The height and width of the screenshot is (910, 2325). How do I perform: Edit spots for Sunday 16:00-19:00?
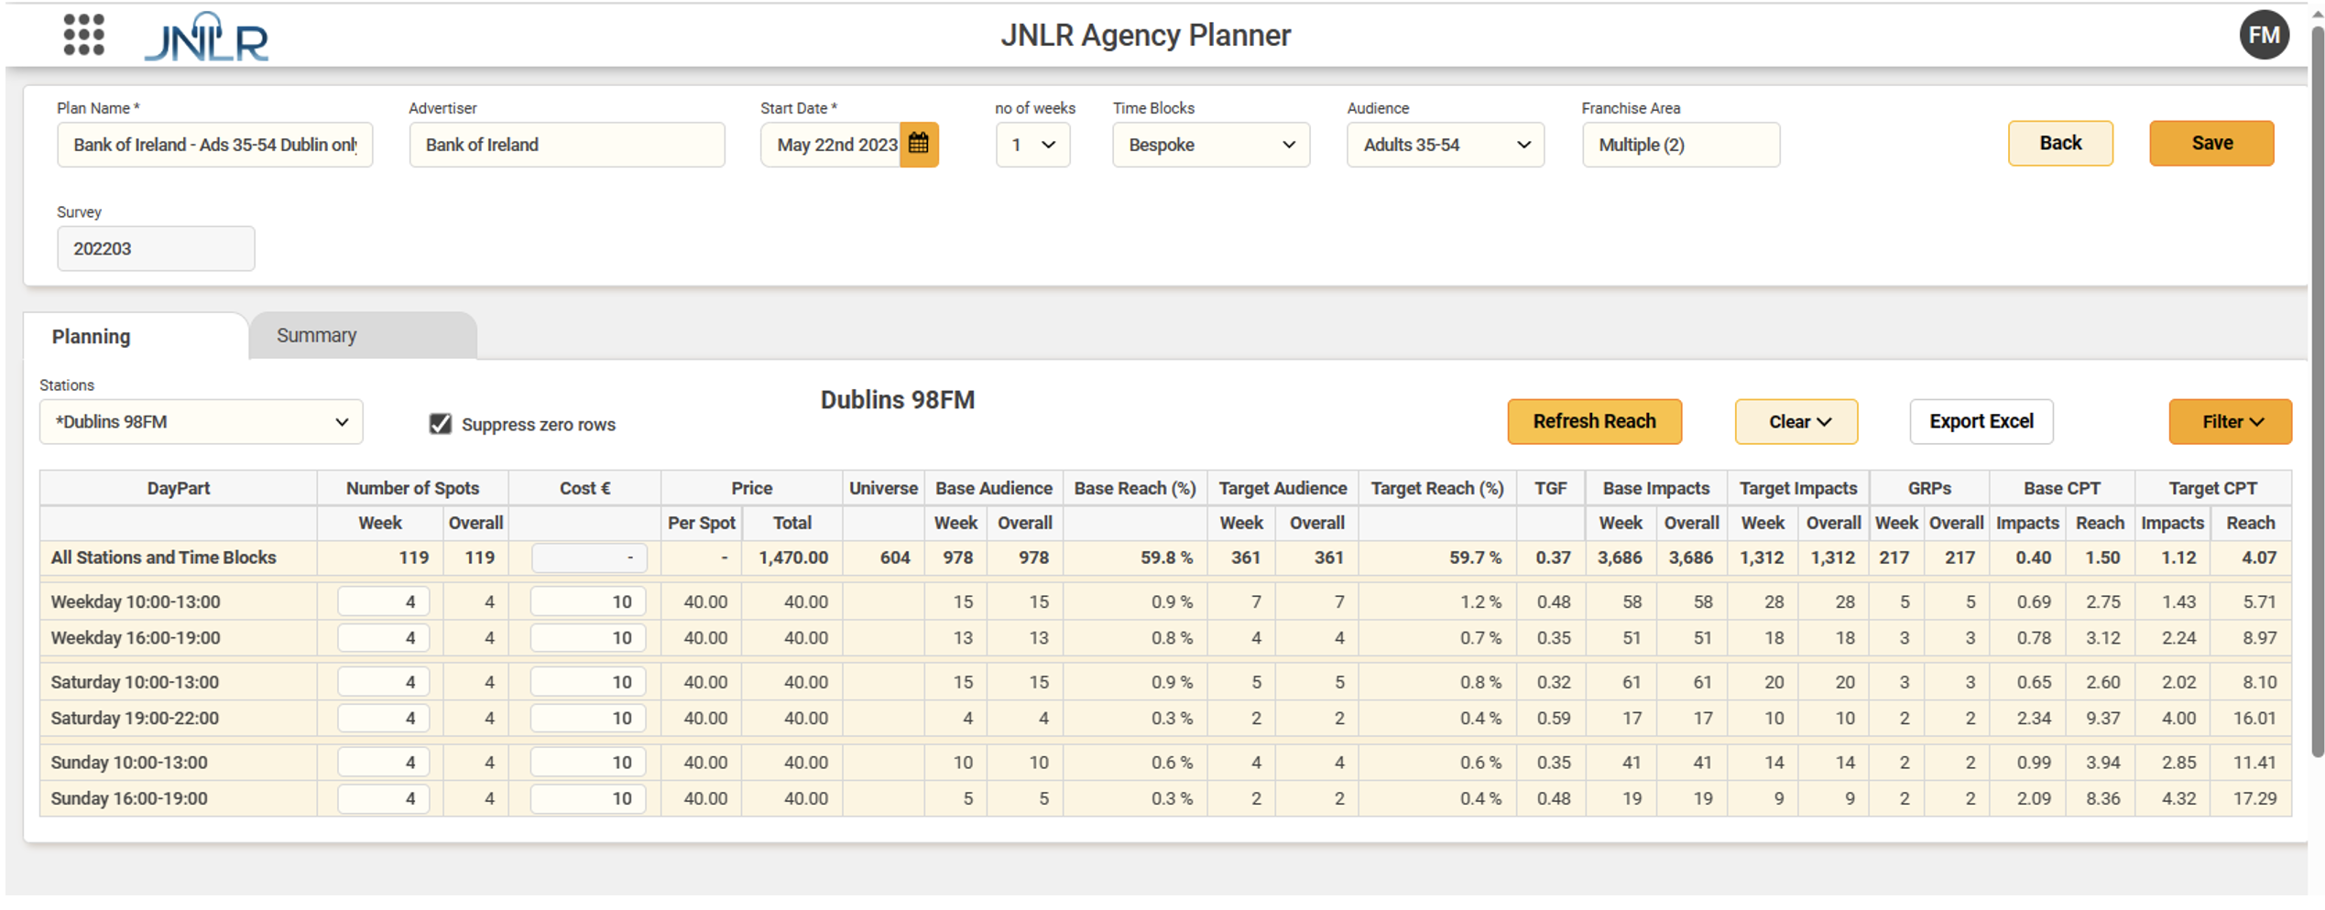coord(383,798)
